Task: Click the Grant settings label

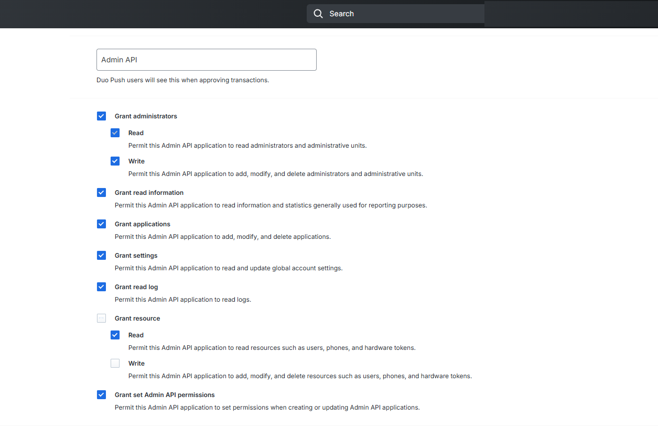Action: (136, 256)
